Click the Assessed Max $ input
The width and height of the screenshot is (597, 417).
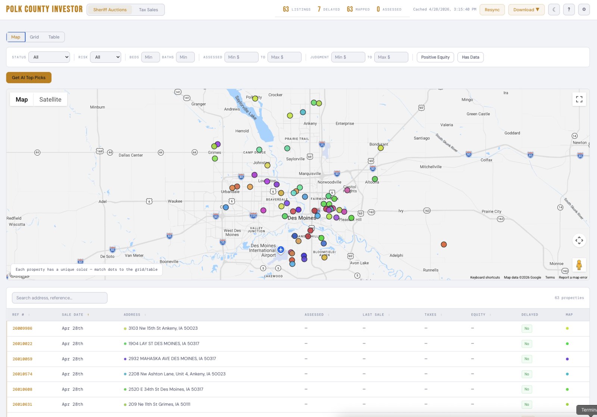[x=284, y=57]
